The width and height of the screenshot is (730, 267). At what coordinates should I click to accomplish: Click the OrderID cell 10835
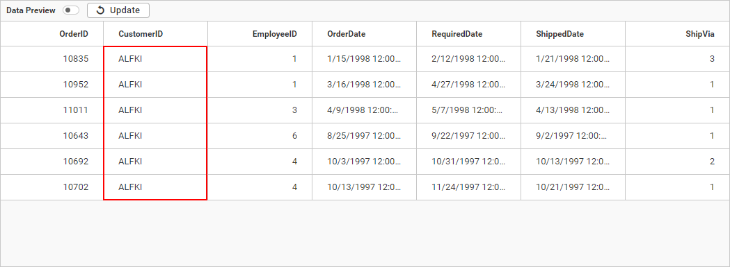click(51, 59)
